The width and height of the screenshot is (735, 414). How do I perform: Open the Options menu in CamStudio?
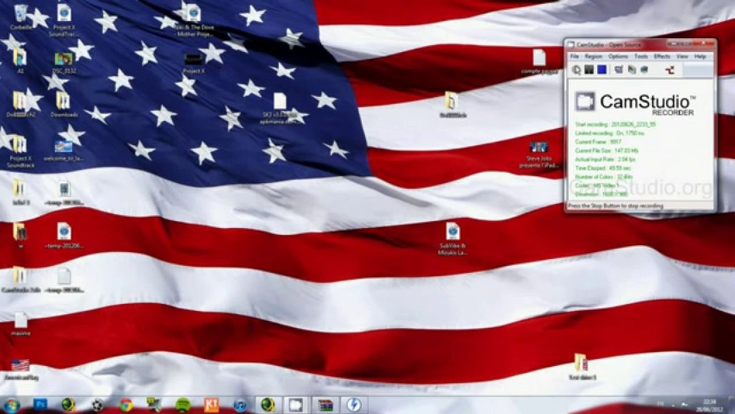(x=618, y=56)
